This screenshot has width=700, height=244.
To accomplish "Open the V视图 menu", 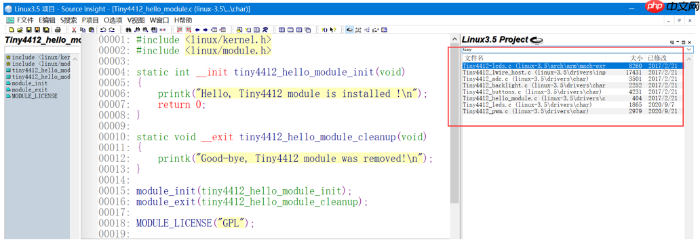I will (136, 20).
